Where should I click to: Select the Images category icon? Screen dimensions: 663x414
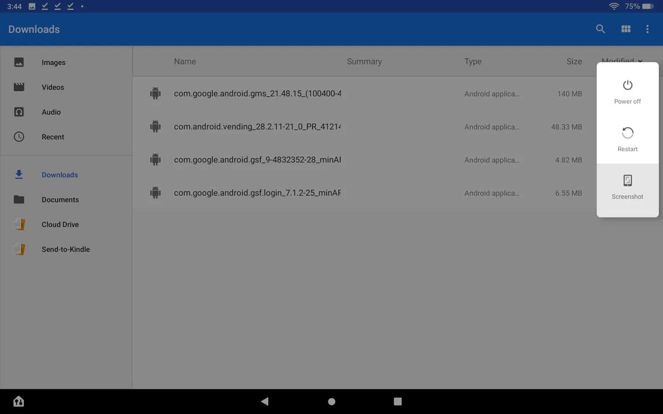[19, 62]
